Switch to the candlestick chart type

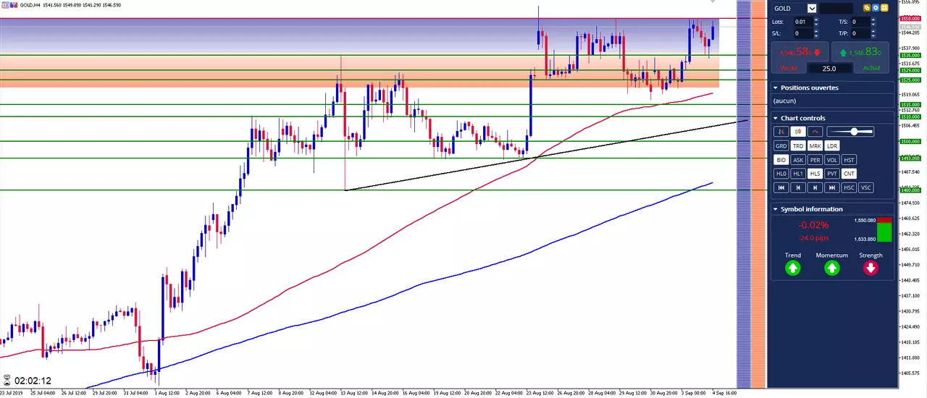coord(798,132)
